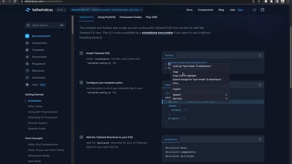Copy code from the src/input.css block
292x164 pixels.
click(260, 139)
